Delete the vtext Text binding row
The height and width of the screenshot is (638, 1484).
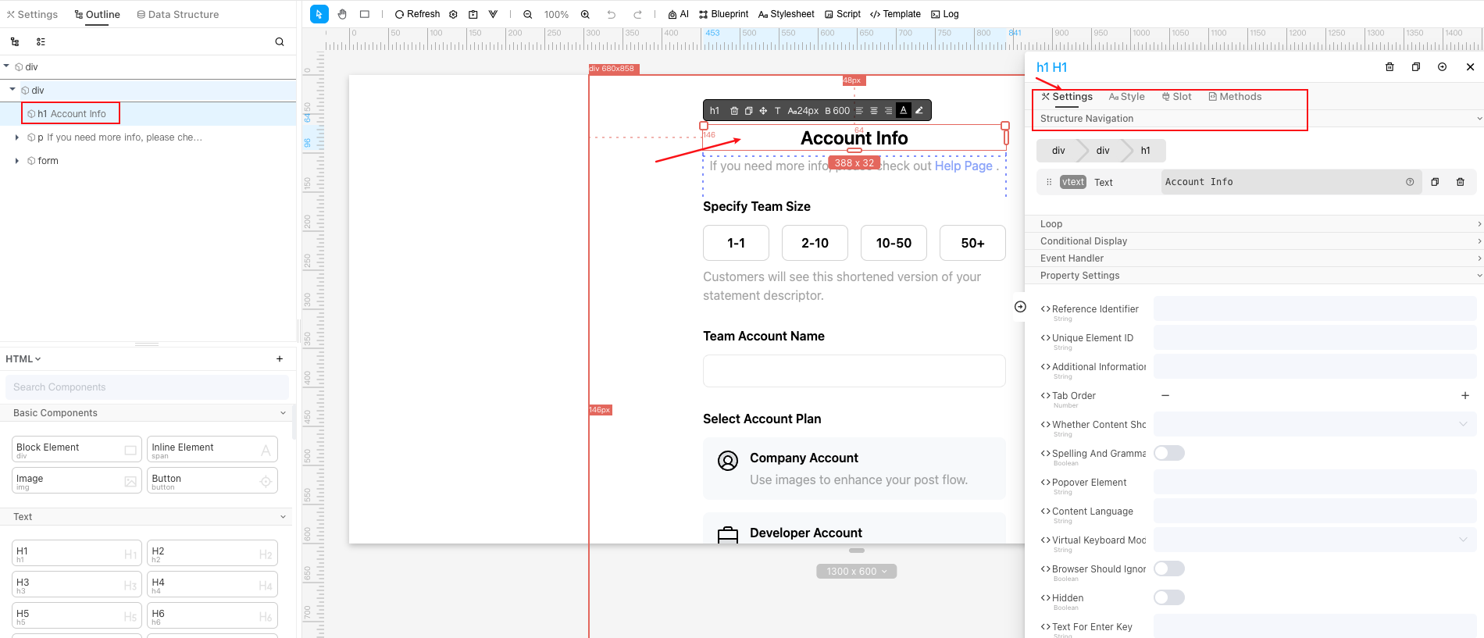1460,182
